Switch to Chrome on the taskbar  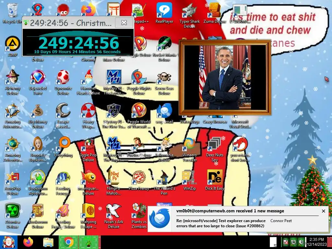(68, 242)
